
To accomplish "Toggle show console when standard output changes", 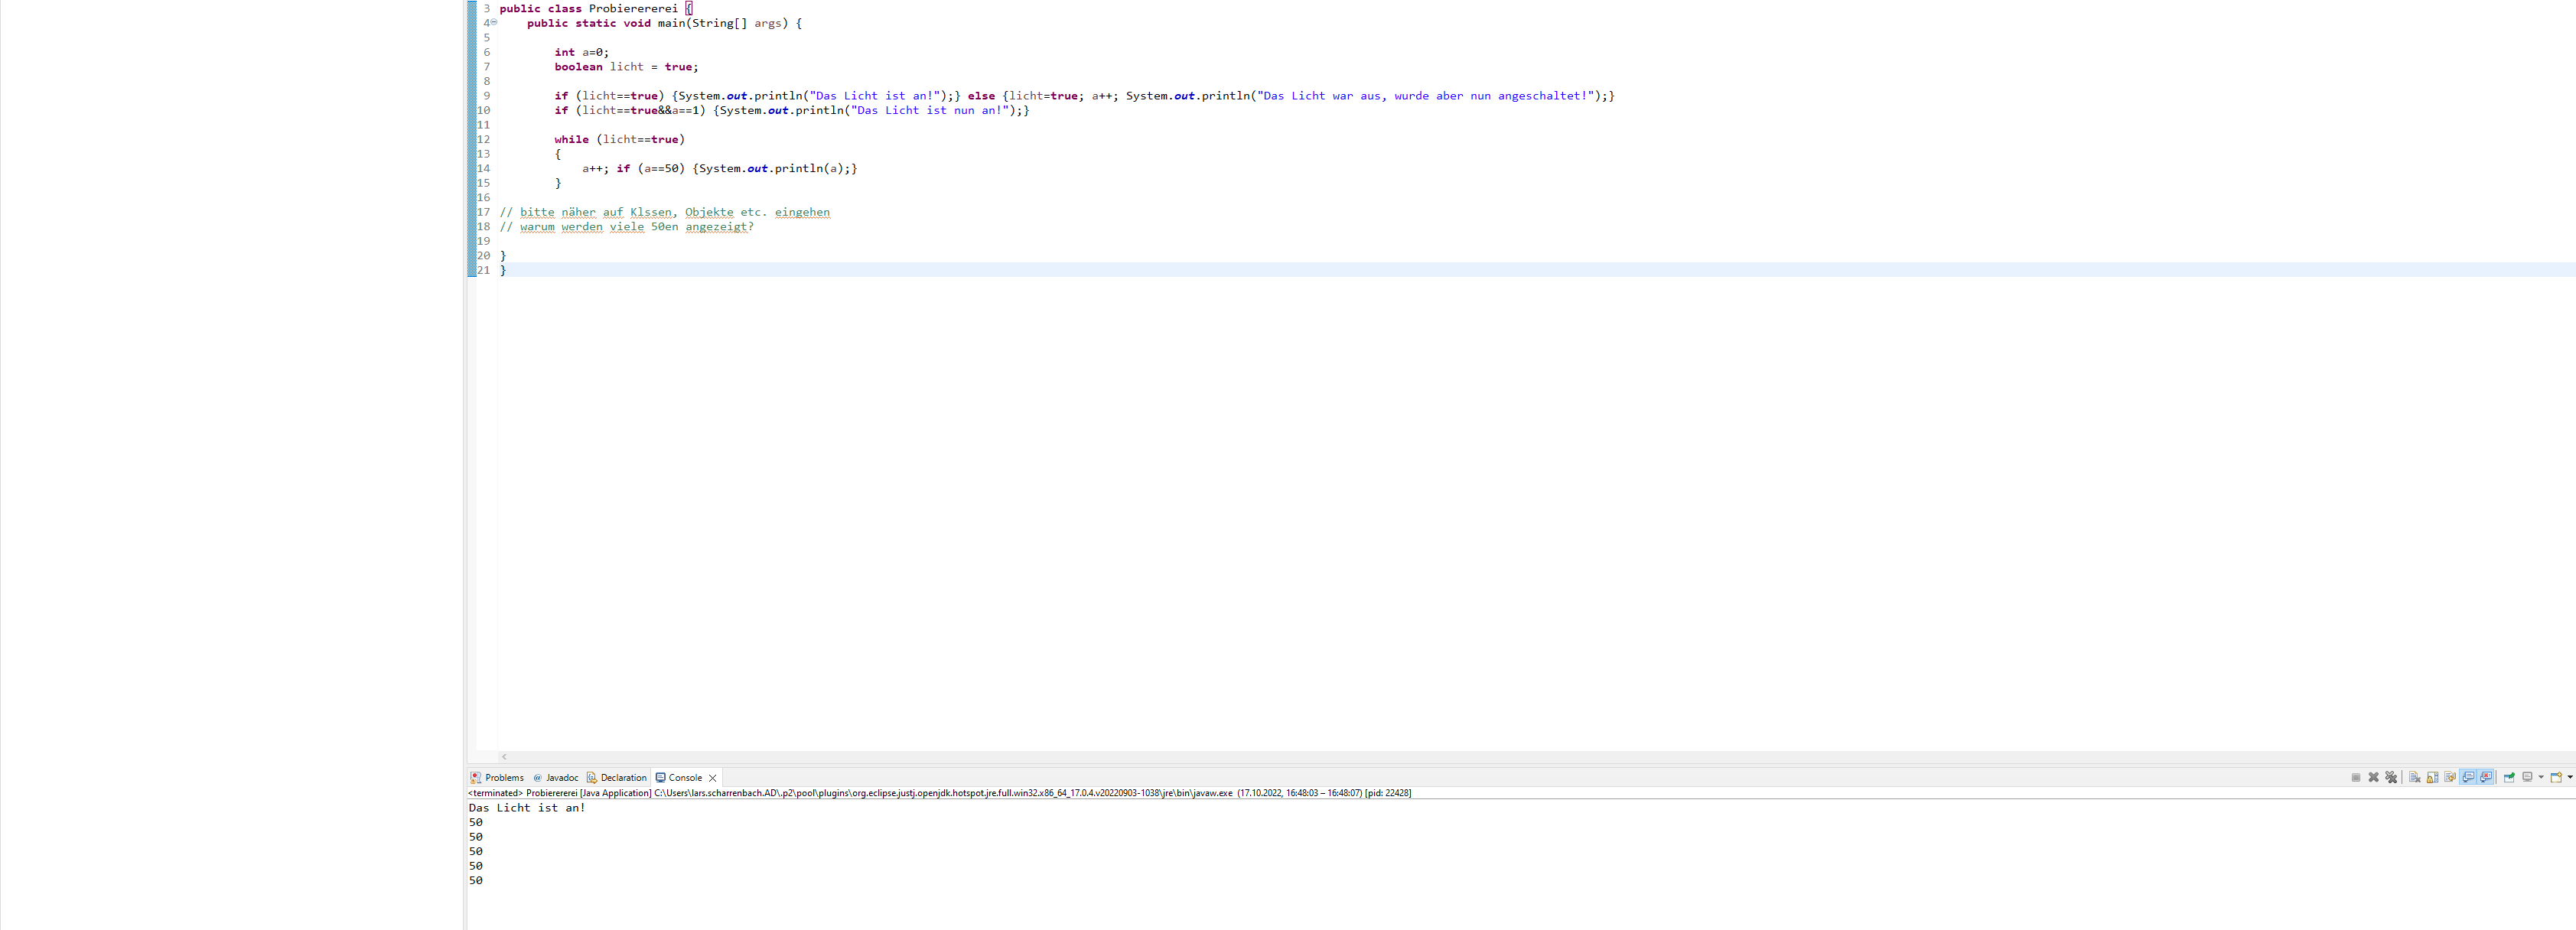I will tap(2468, 777).
